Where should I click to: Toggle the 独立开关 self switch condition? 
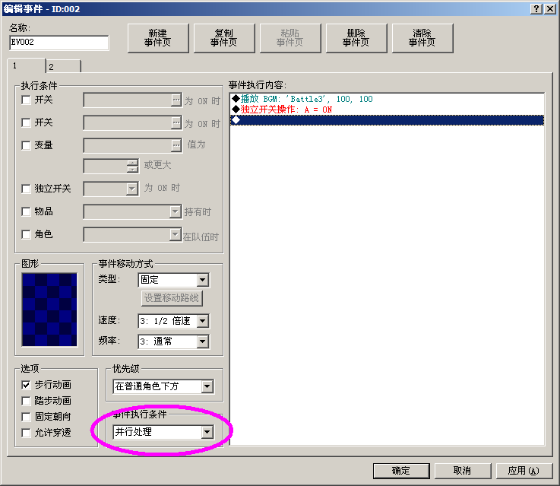26,189
